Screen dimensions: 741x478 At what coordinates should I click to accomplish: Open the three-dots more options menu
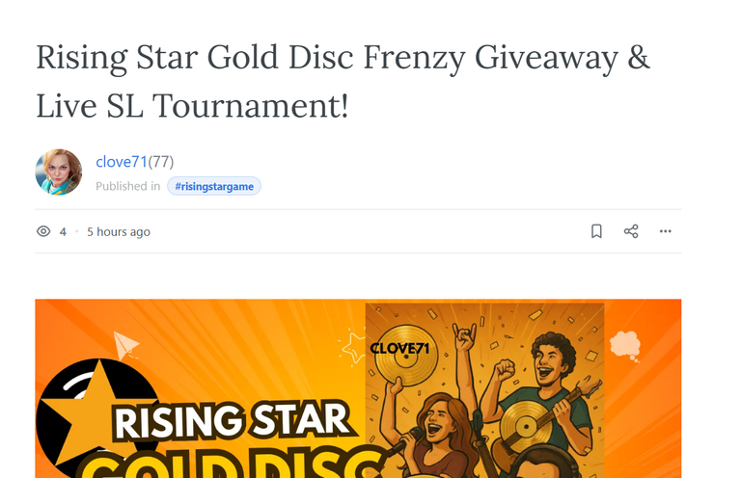click(x=666, y=231)
